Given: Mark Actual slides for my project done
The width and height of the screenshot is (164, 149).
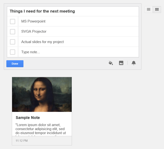Looking at the screenshot, I should (x=13, y=42).
